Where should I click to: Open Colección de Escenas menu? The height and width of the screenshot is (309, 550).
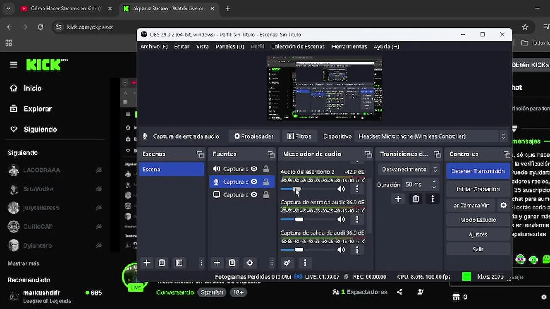pyautogui.click(x=298, y=46)
